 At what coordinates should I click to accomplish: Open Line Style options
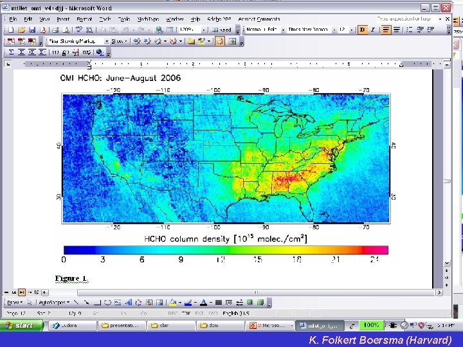[219, 303]
